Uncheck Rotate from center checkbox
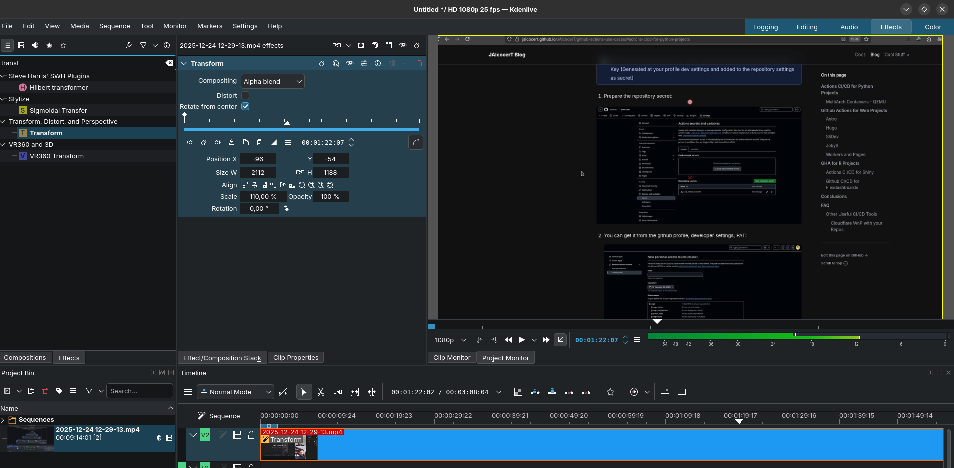Image resolution: width=954 pixels, height=468 pixels. (245, 106)
